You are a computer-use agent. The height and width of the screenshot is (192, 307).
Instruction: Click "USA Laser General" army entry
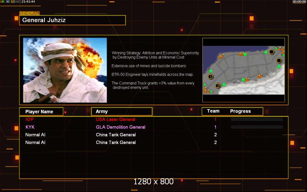point(115,119)
